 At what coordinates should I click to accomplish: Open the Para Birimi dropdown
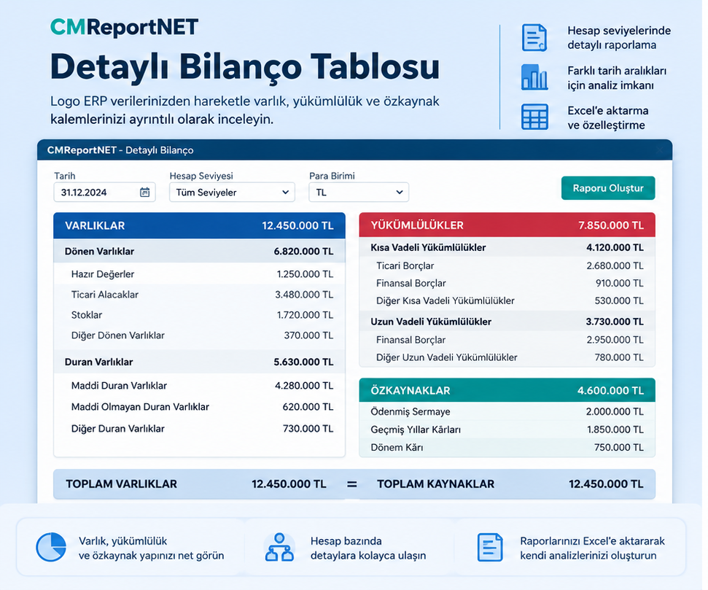click(x=359, y=193)
